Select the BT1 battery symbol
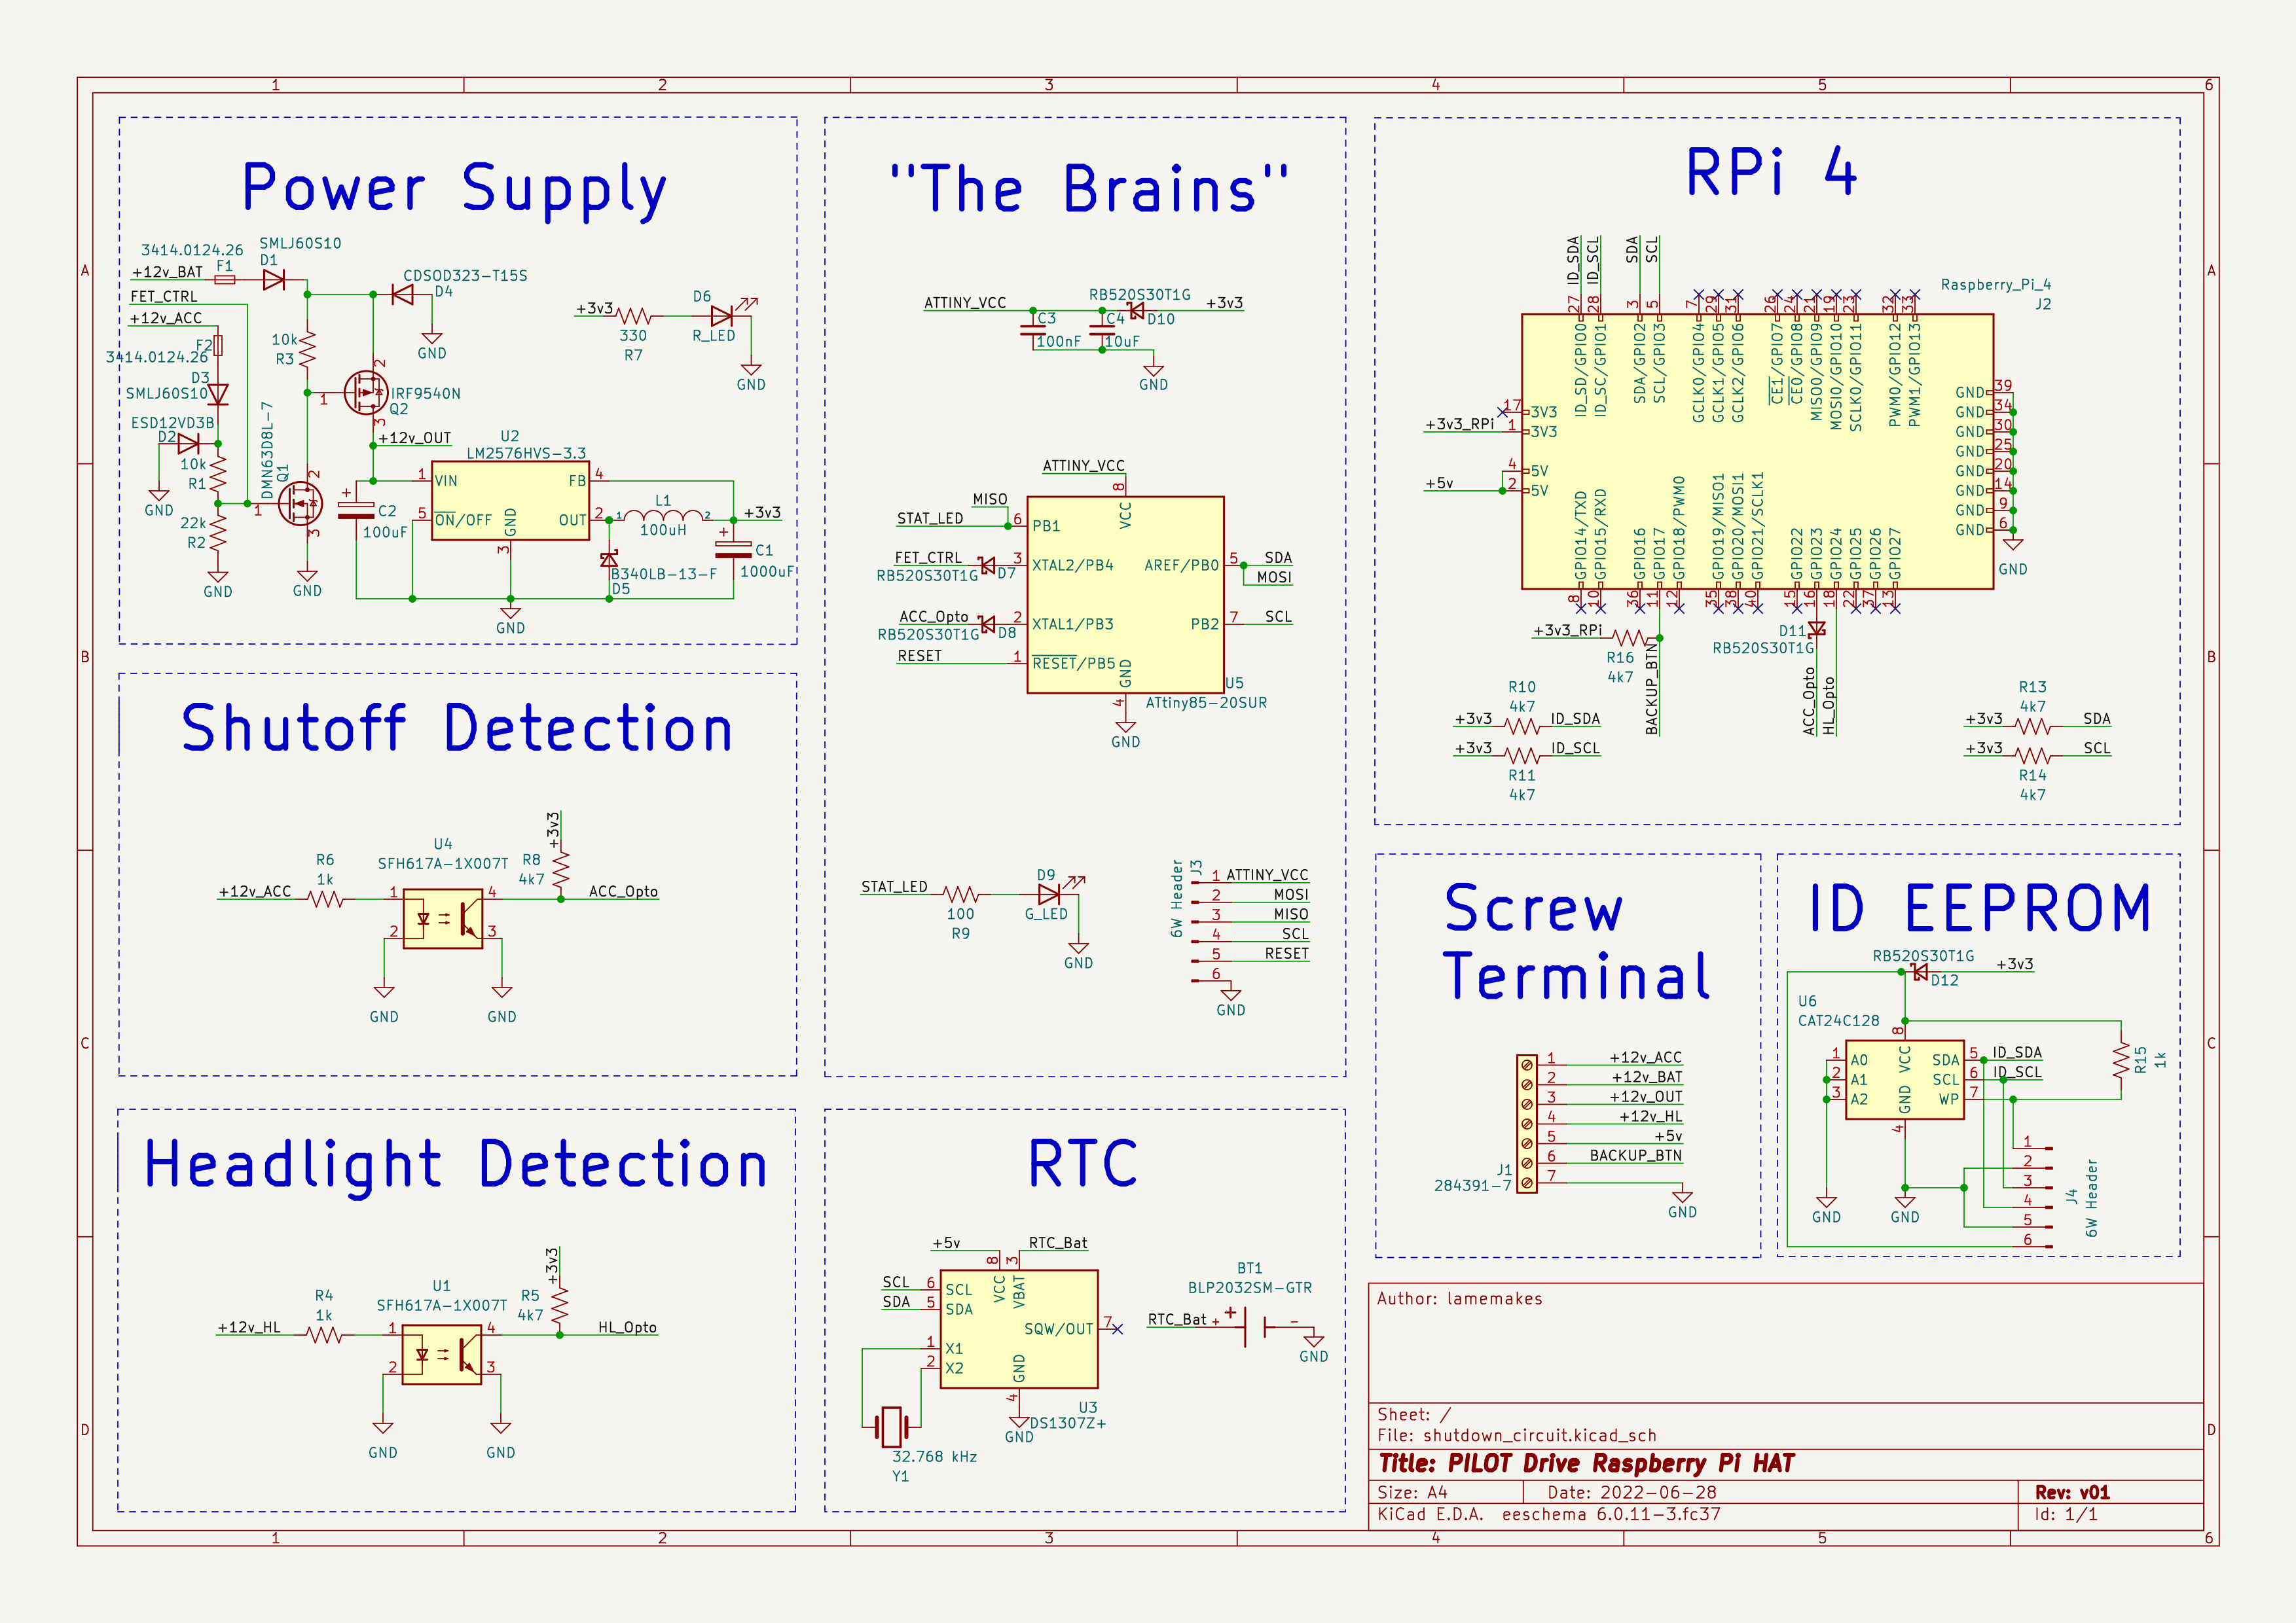Viewport: 2296px width, 1623px height. tap(1254, 1326)
